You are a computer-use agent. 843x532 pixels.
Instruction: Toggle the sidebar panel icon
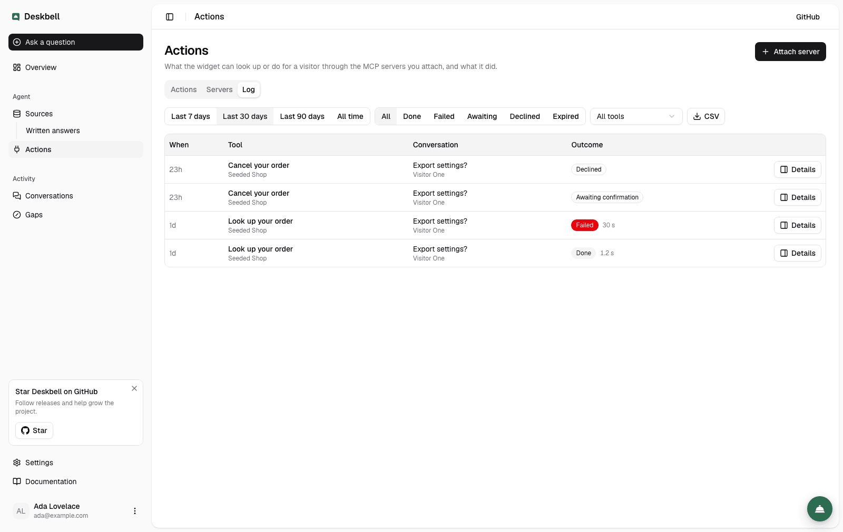pyautogui.click(x=170, y=17)
